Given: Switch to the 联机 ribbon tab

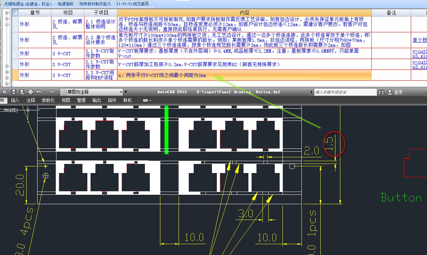Looking at the screenshot, I should (x=127, y=100).
